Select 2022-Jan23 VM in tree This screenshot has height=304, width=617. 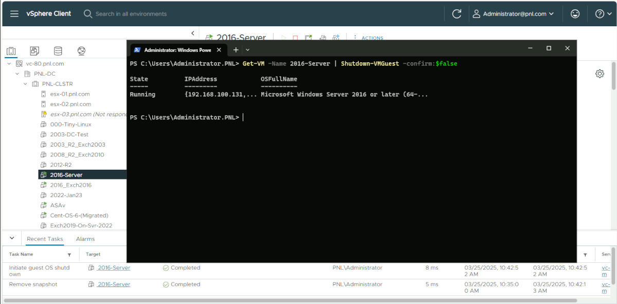(66, 195)
